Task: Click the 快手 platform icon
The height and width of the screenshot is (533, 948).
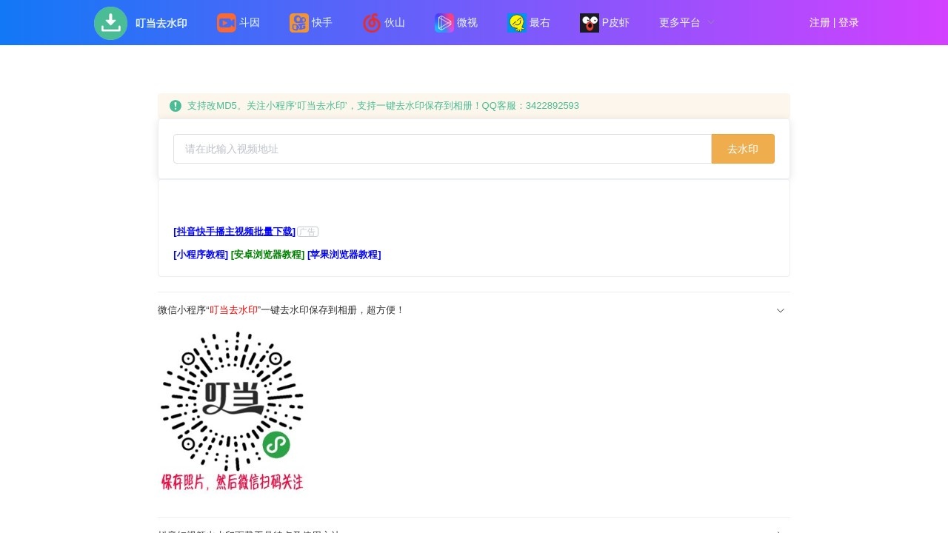Action: tap(298, 23)
